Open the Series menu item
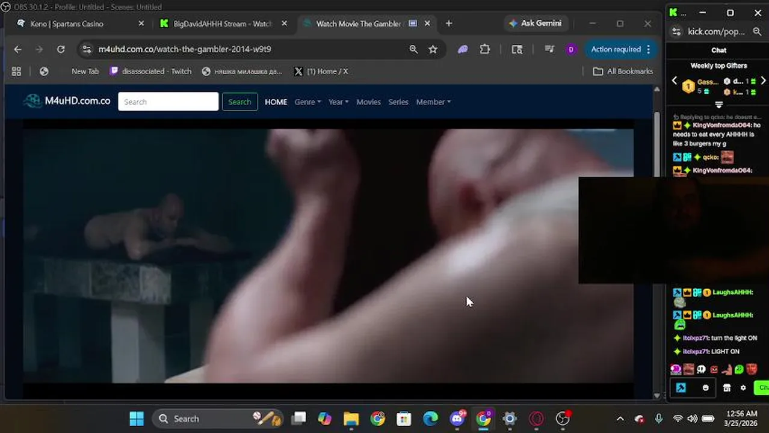Screen dimensions: 769x433 tap(398, 102)
